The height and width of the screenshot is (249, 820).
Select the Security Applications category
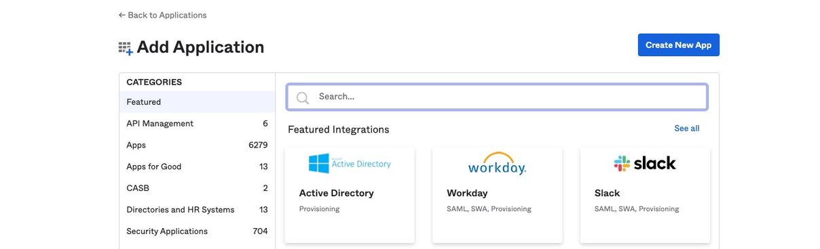tap(197, 231)
